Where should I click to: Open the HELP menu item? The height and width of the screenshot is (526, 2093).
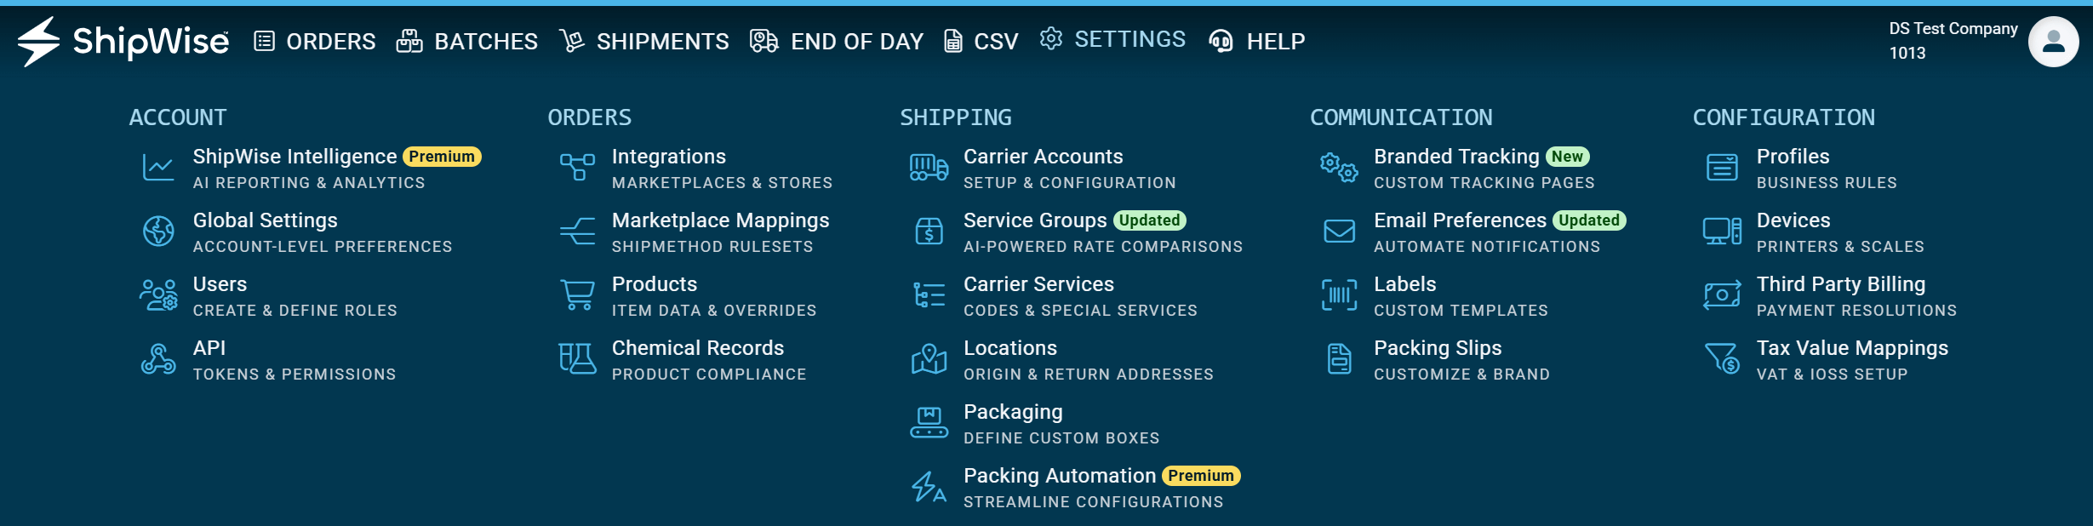1257,41
